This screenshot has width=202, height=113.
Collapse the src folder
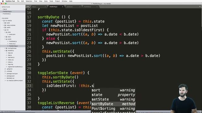tap(3, 30)
